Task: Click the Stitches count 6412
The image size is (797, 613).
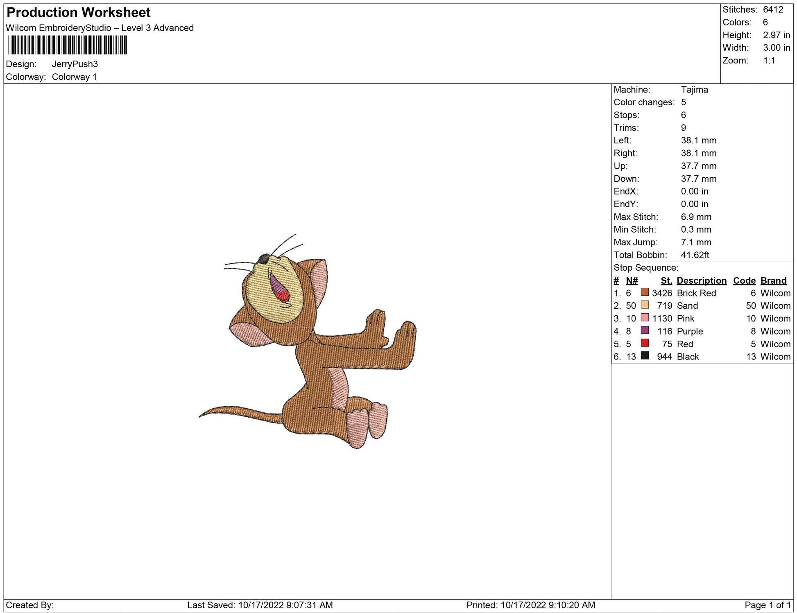Action: [773, 9]
